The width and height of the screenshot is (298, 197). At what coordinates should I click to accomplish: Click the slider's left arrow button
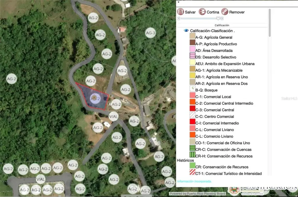click(x=178, y=18)
